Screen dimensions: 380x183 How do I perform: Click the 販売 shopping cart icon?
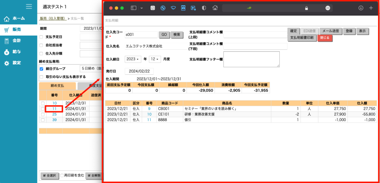pyautogui.click(x=7, y=30)
